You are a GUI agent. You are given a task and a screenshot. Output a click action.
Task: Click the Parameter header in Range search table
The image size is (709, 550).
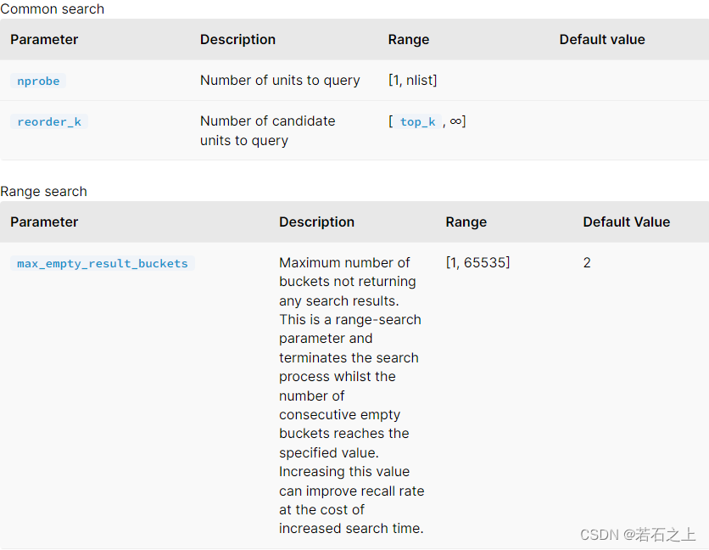(x=44, y=222)
